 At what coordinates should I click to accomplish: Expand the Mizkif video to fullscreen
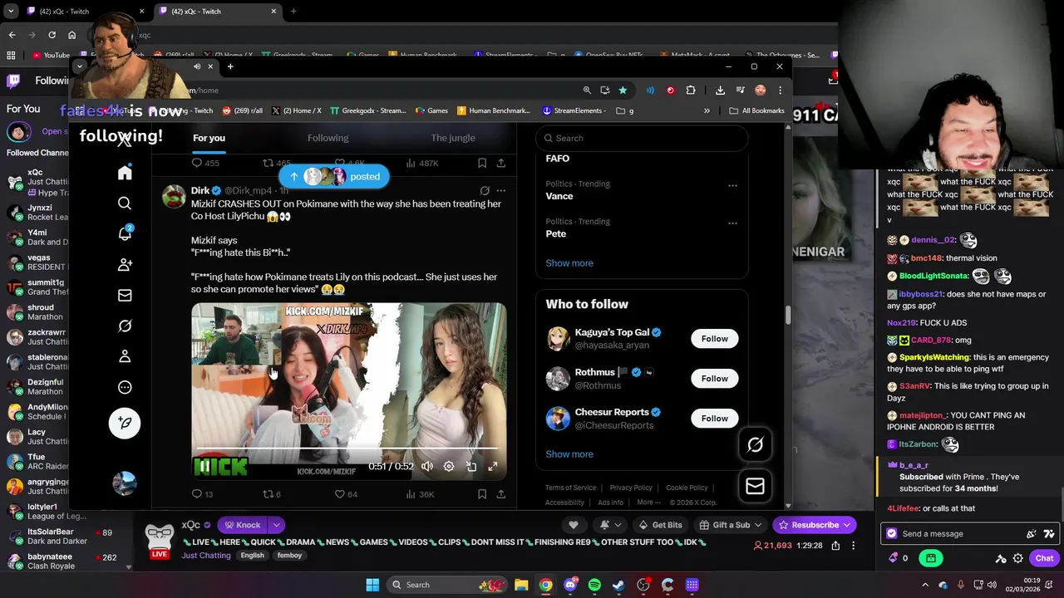[x=493, y=467]
